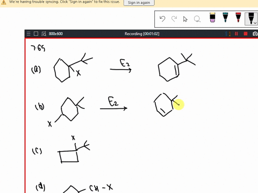Click the select-region magnifier icon in recorder bar
The image size is (258, 193).
[44, 34]
